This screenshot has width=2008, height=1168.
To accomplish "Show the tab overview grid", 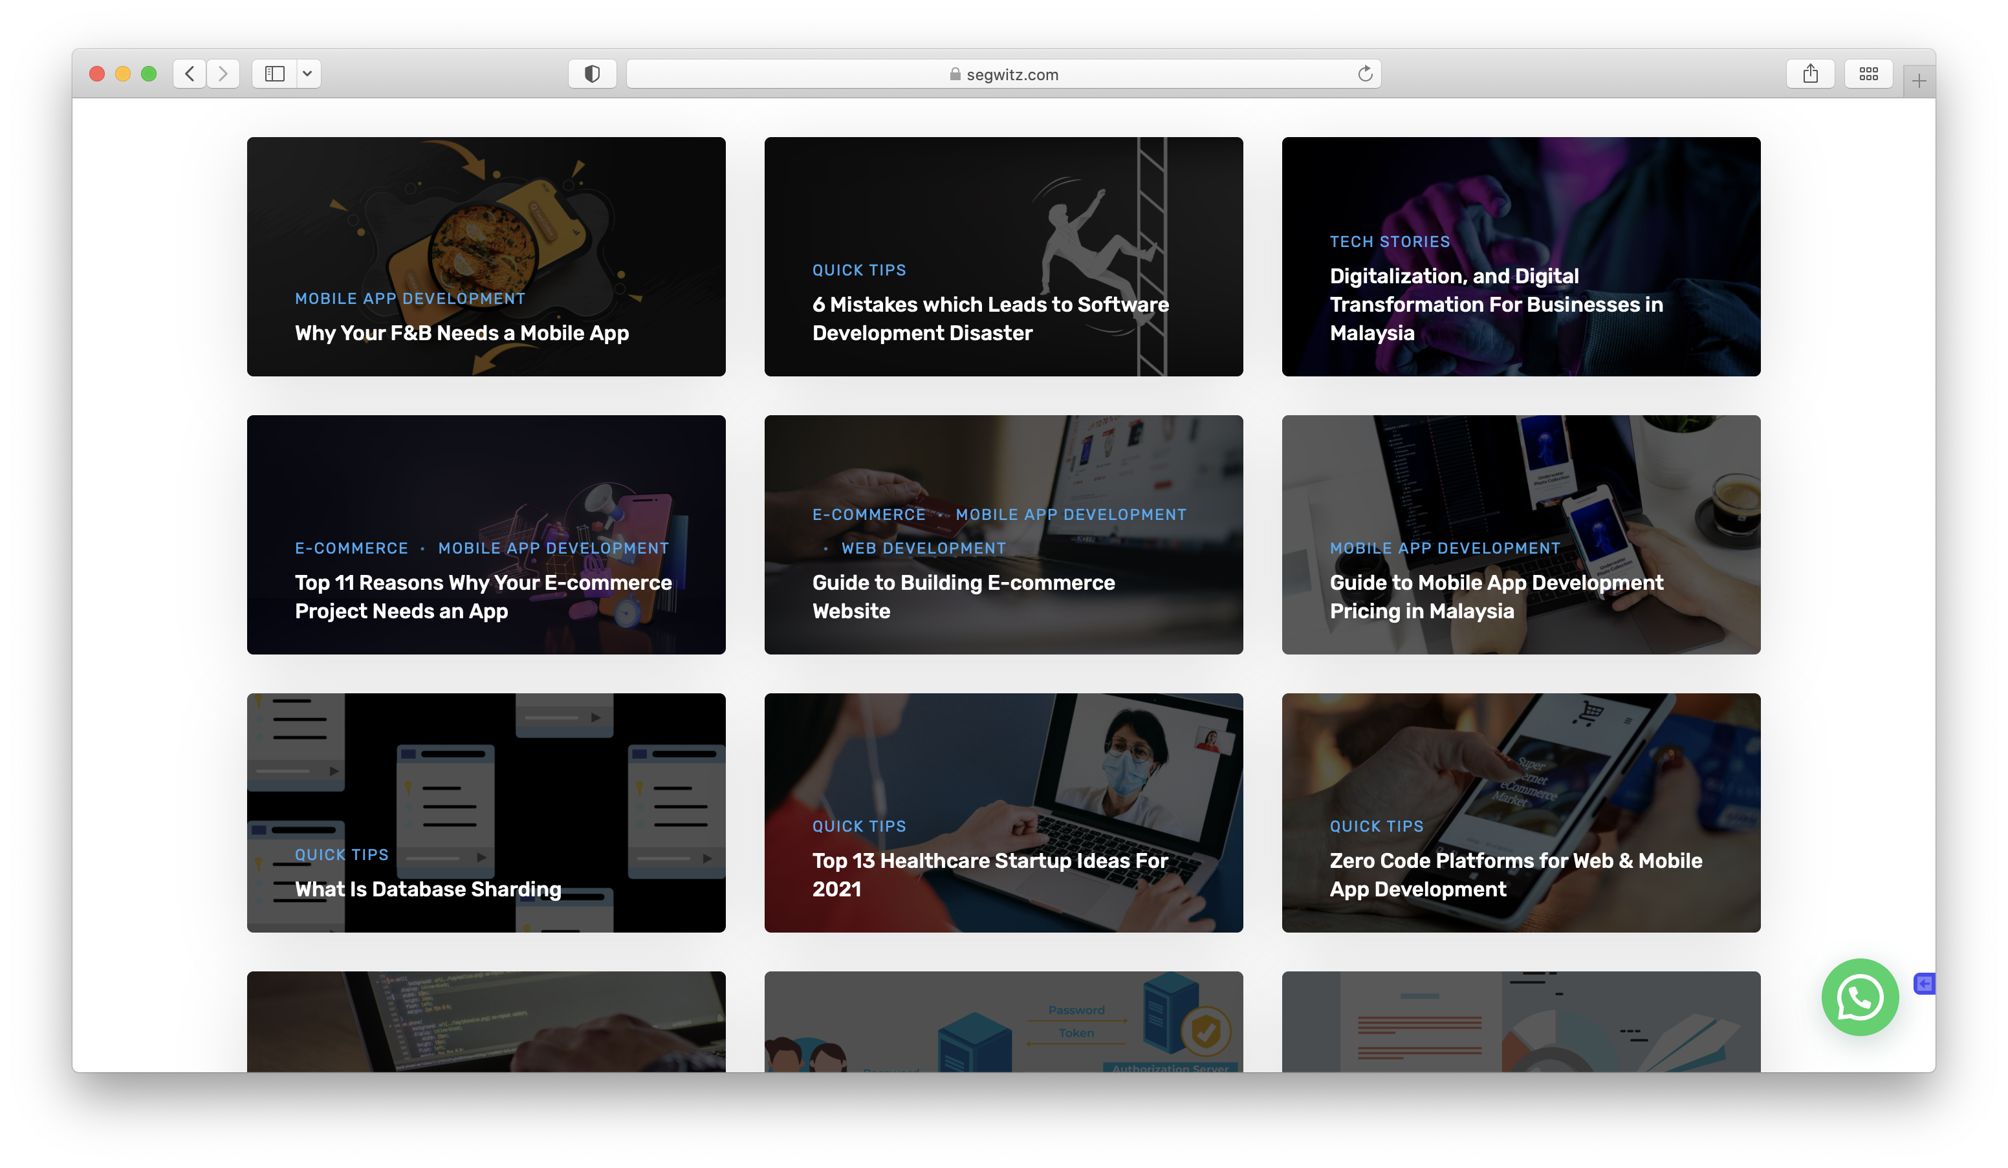I will coord(1868,74).
